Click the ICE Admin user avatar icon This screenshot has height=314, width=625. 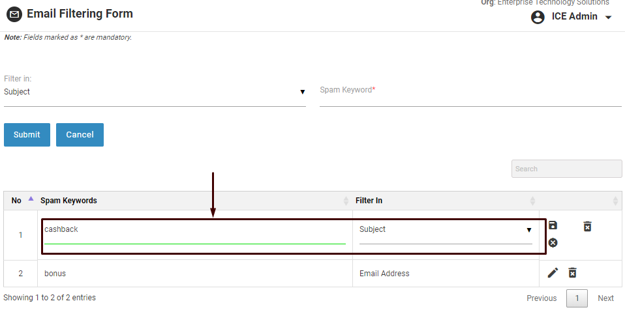(x=538, y=17)
